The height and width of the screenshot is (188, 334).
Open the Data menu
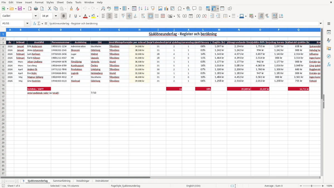click(69, 2)
